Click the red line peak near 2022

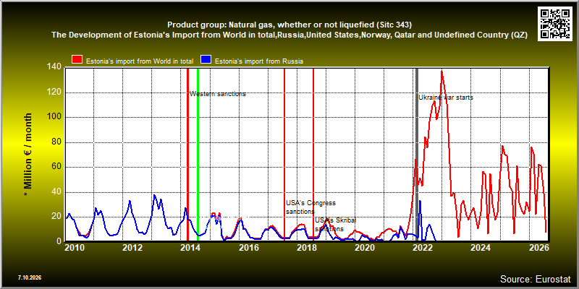441,72
